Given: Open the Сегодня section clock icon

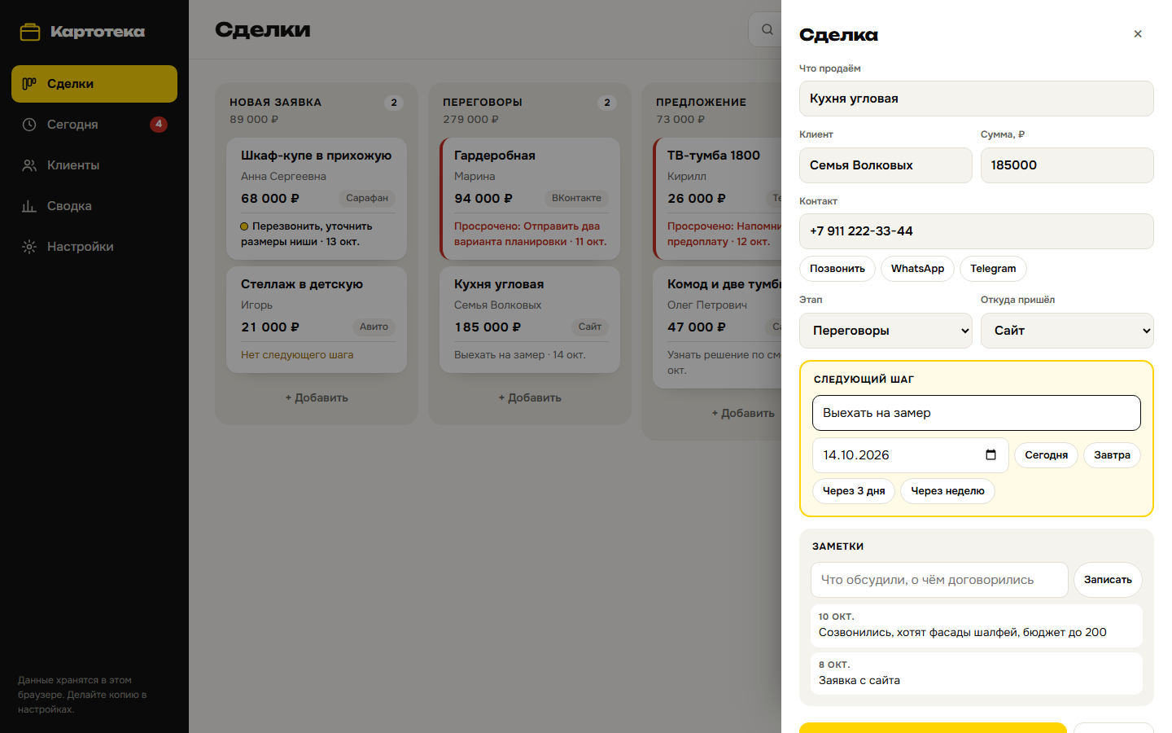Looking at the screenshot, I should click(29, 125).
